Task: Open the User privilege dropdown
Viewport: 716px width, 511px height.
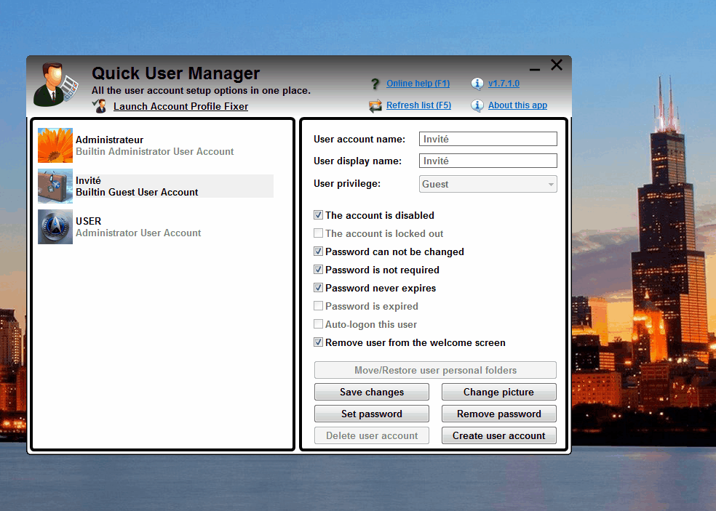Action: point(549,183)
